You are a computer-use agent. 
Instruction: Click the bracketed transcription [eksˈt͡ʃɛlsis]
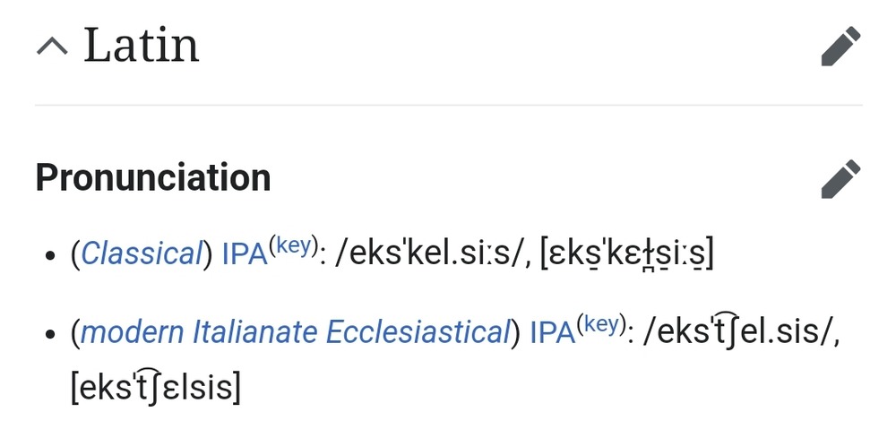coord(154,388)
